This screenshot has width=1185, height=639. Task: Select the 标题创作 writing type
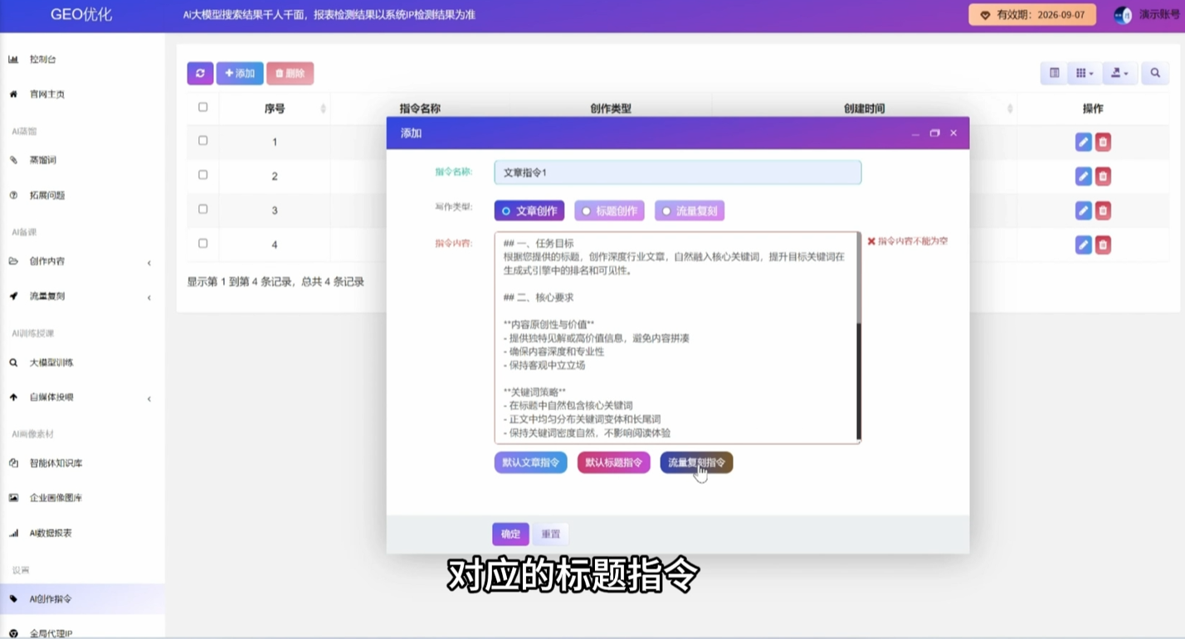[609, 211]
